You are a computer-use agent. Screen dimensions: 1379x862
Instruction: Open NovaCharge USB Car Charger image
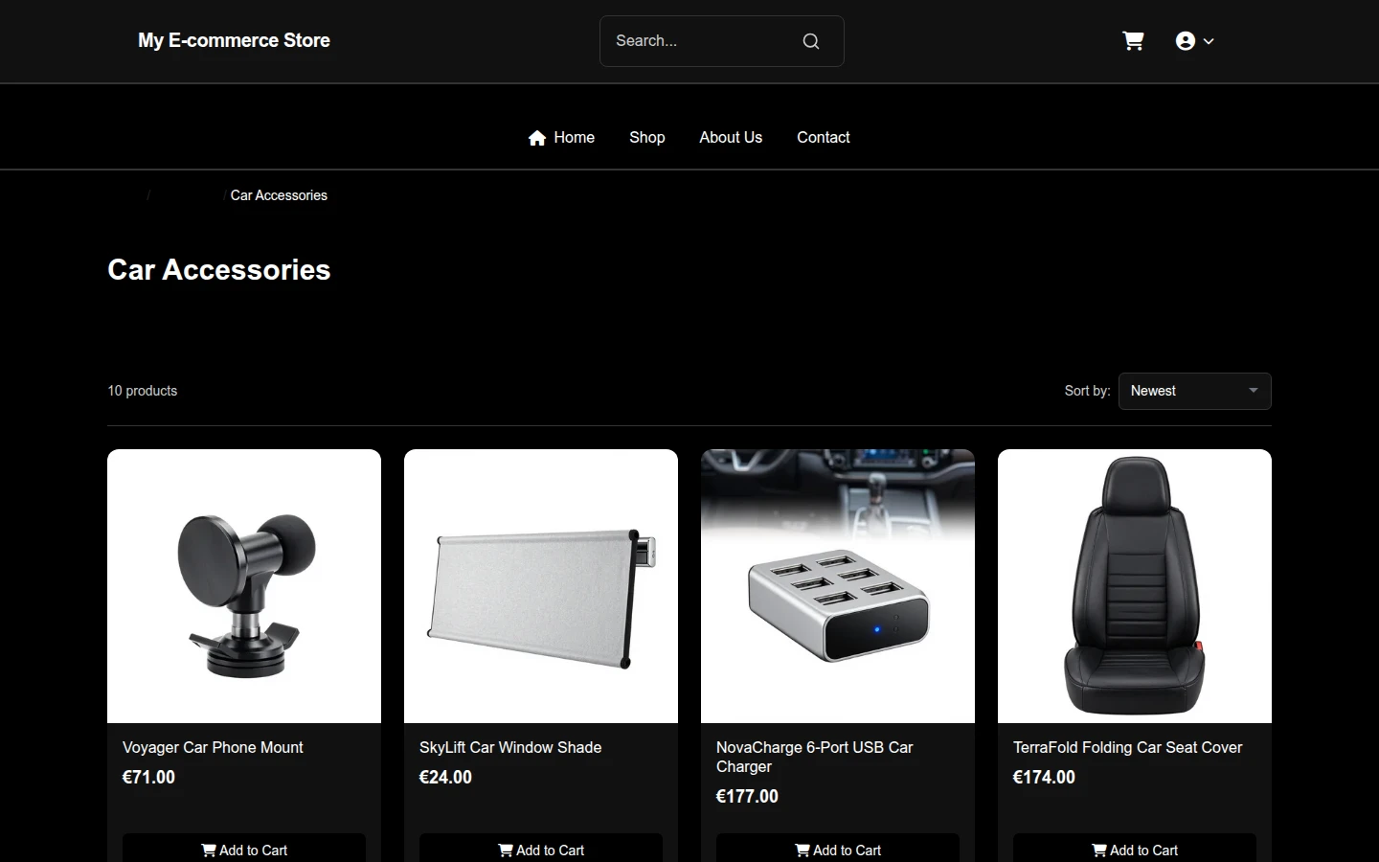click(x=838, y=586)
